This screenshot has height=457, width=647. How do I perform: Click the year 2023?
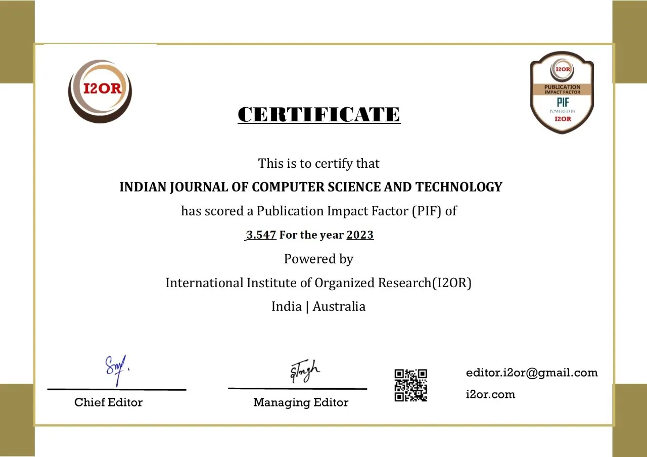click(360, 235)
